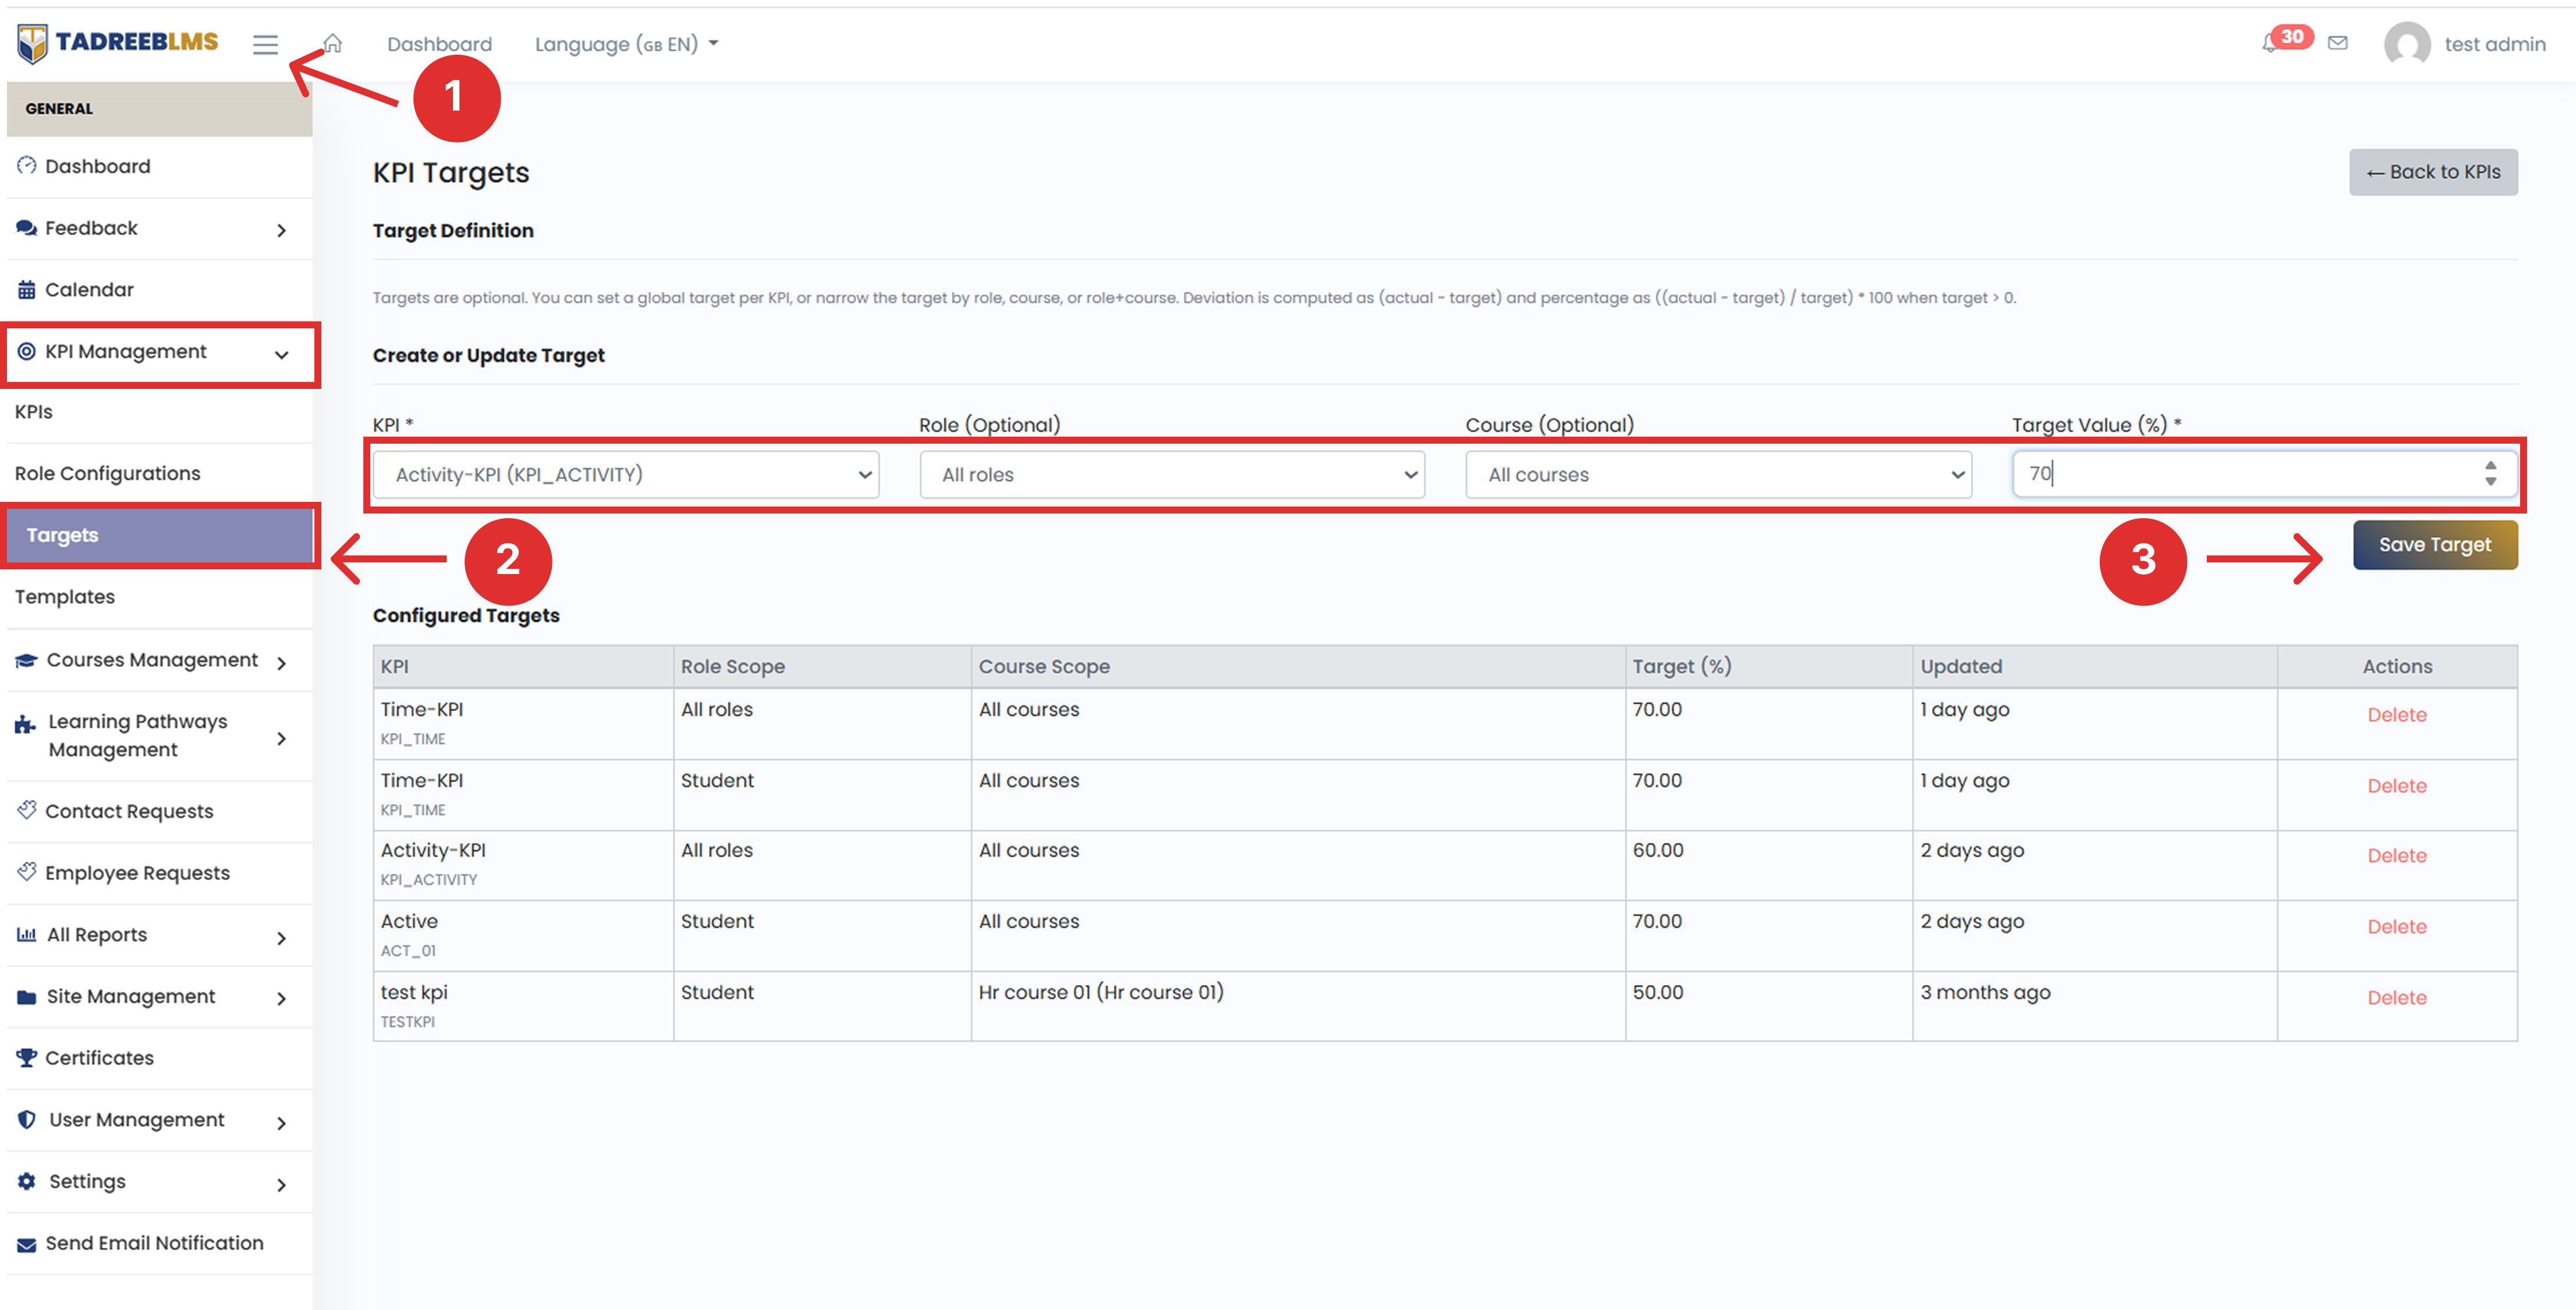The image size is (2576, 1310).
Task: Click the Certificates trophy icon
Action: pos(27,1058)
